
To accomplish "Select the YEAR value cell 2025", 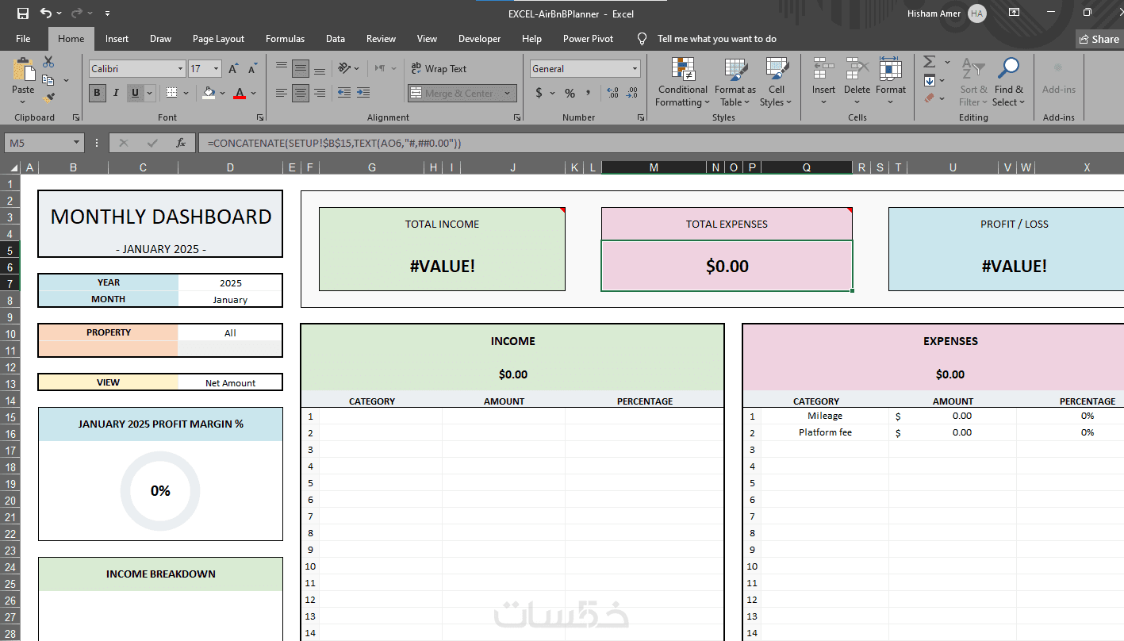I will tap(230, 282).
